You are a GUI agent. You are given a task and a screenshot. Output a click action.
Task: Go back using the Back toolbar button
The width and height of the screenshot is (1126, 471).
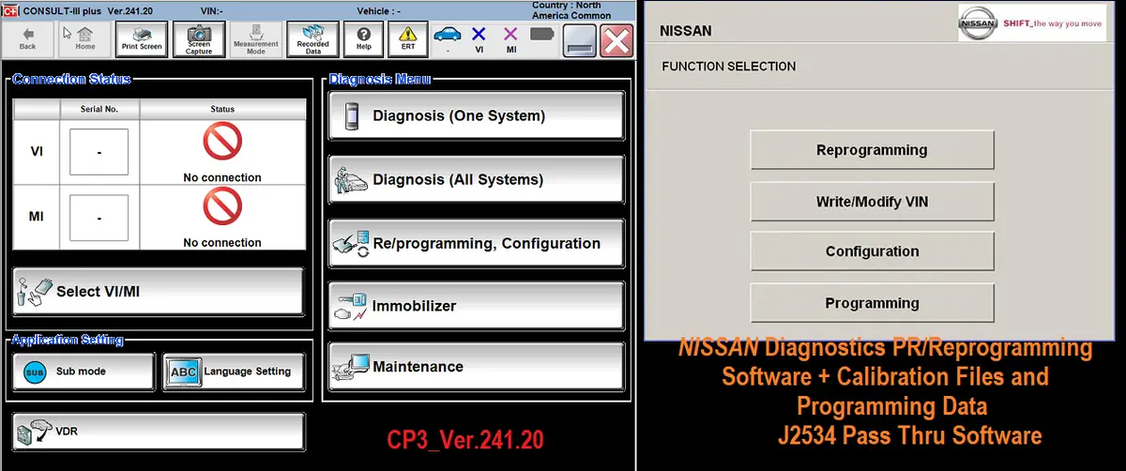28,38
